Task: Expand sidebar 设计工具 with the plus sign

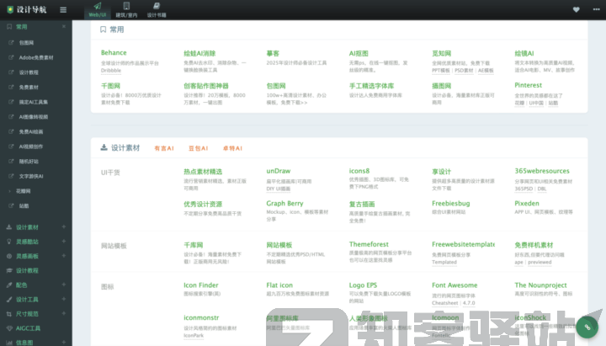Action: click(x=64, y=299)
